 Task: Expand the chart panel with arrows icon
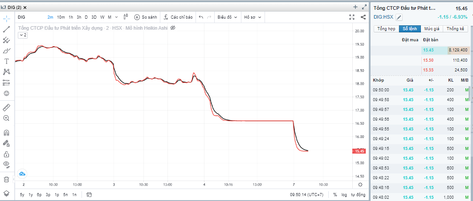(x=364, y=7)
